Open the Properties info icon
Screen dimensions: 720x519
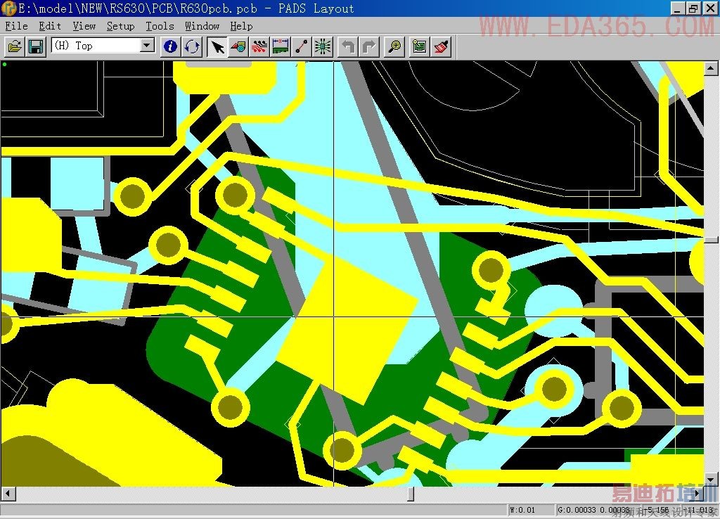[170, 46]
